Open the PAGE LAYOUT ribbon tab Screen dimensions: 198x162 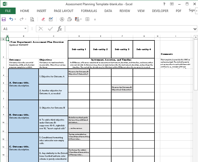64,11
